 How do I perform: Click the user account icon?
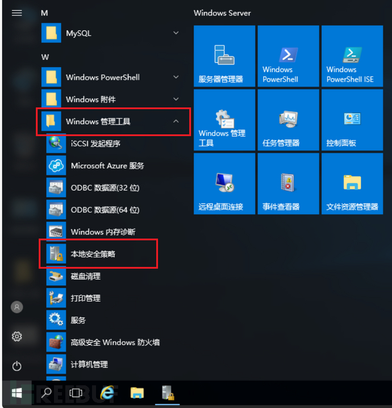coord(16,307)
